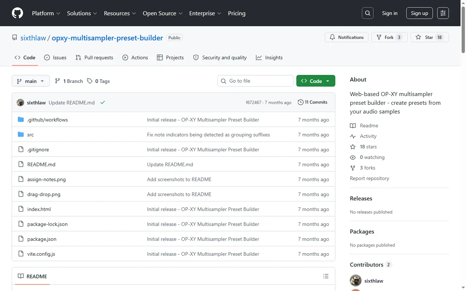
Task: Expand the Enterprise menu
Action: tap(205, 13)
